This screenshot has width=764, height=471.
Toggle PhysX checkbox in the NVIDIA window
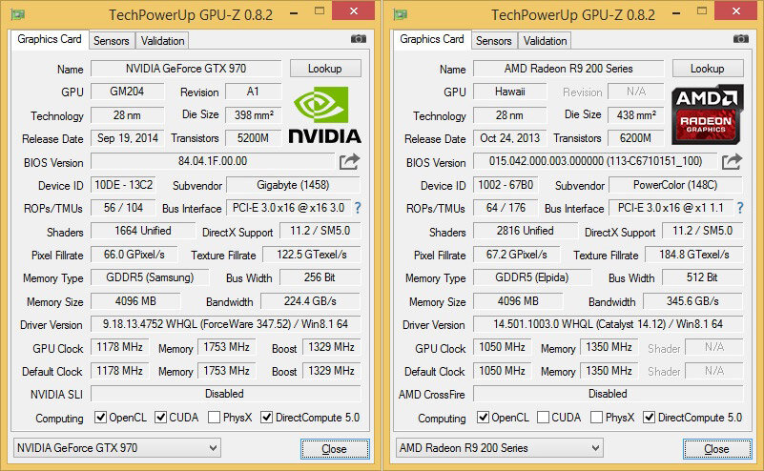[x=214, y=417]
